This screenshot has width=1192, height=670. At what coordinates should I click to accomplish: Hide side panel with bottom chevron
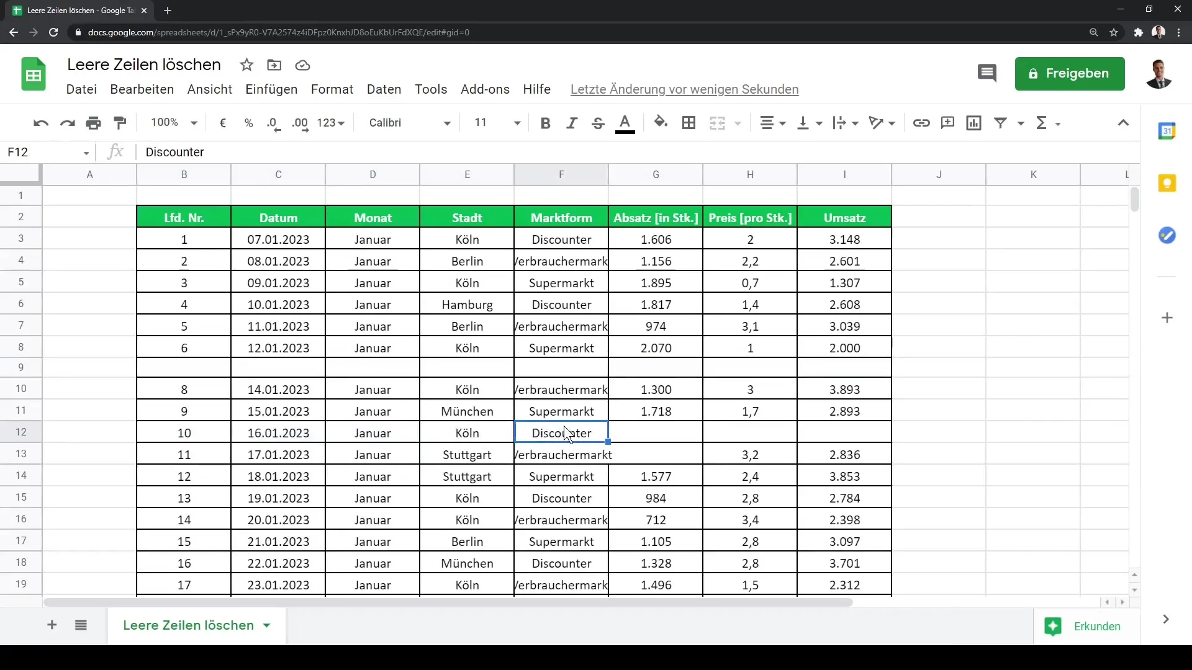1166,619
